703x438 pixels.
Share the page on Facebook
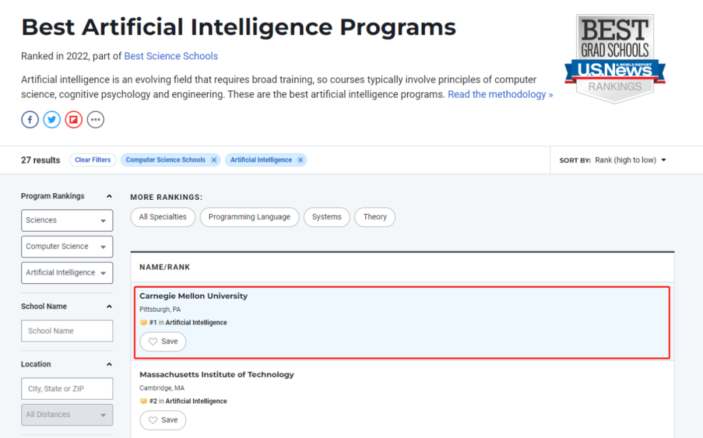click(x=30, y=120)
